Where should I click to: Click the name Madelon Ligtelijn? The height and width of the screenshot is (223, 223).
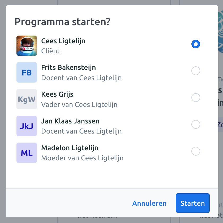70,148
